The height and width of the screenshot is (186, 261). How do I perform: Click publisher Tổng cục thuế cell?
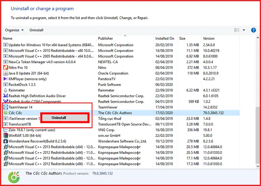(x=109, y=119)
